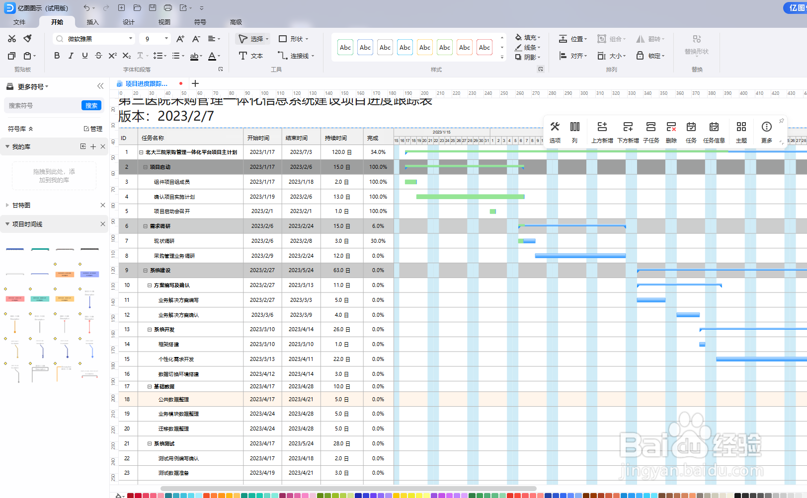Add a new document tab
Screen dimensions: 807x498
coord(195,83)
